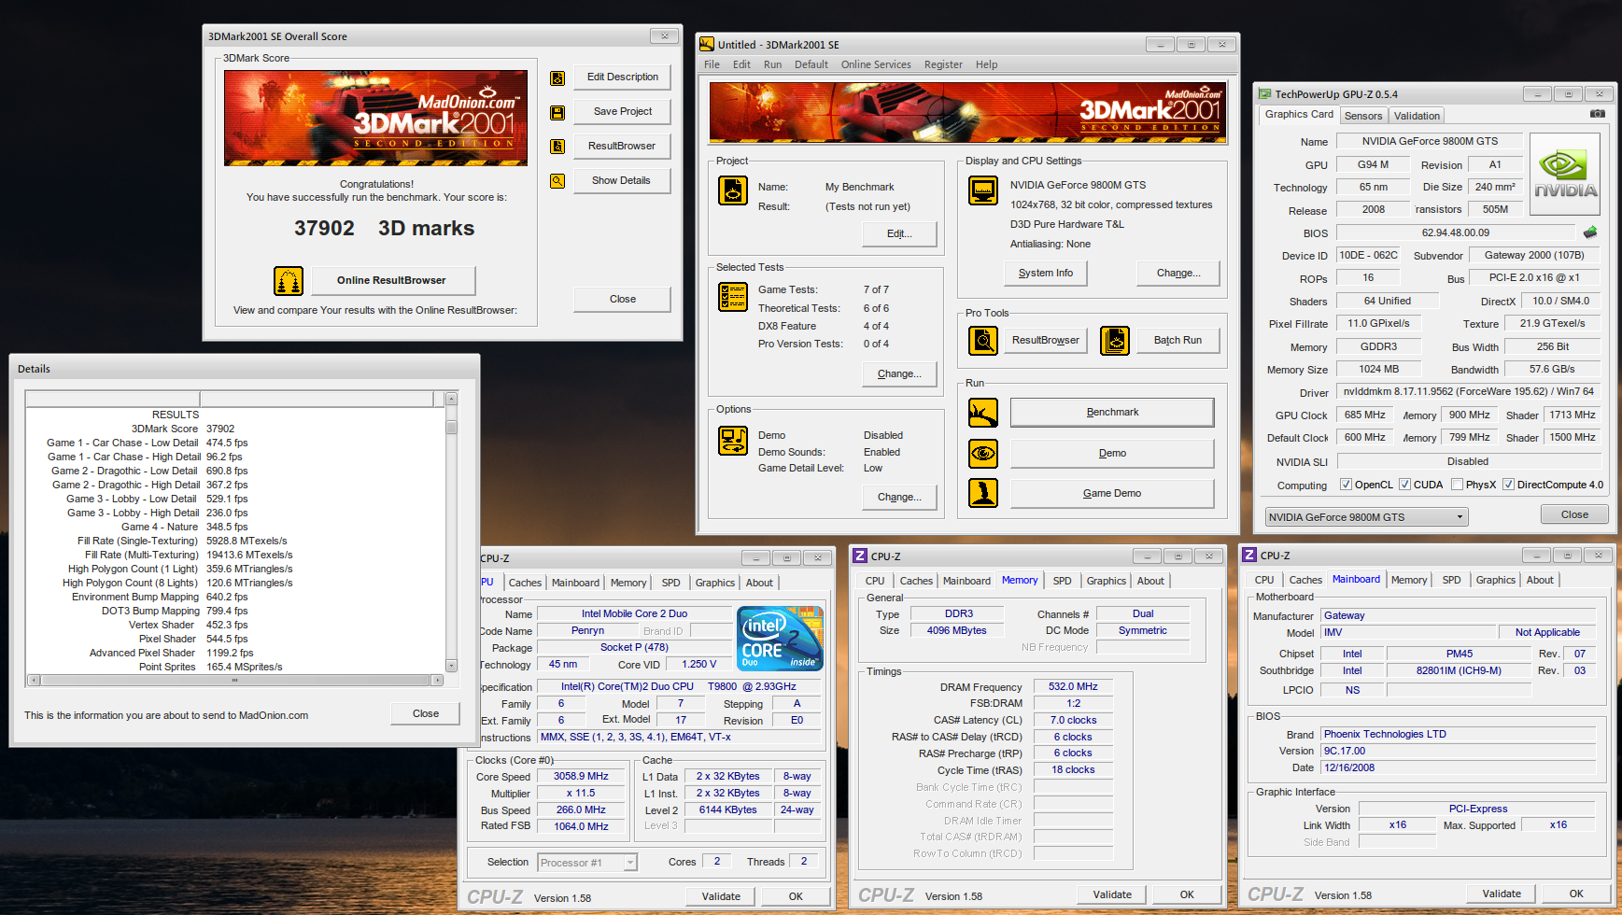The image size is (1622, 915).
Task: Click the Intel Core 2 Duo logo
Action: tap(780, 638)
